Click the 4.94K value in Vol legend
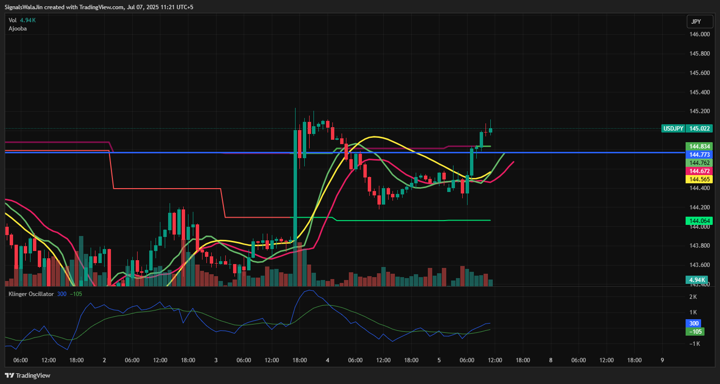 click(28, 20)
